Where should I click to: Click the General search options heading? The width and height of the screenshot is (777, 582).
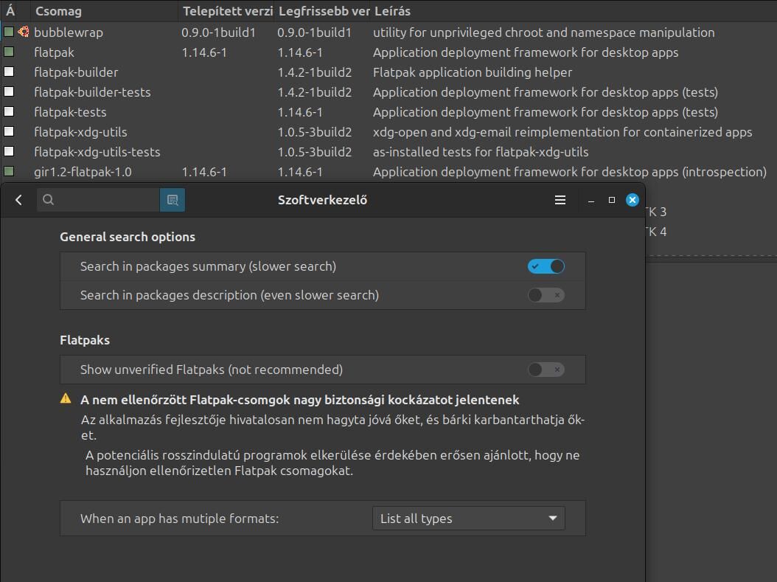128,237
